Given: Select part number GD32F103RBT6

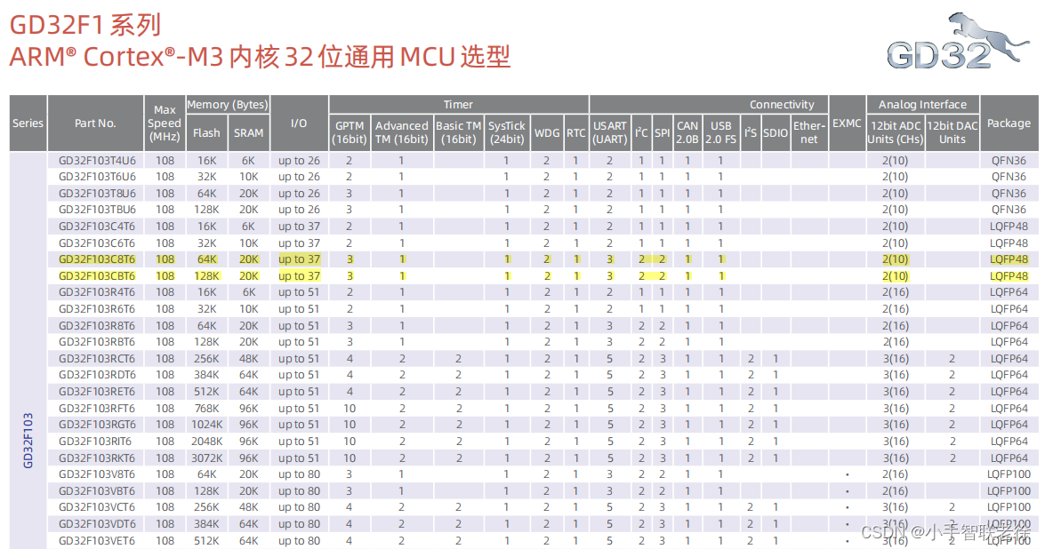Looking at the screenshot, I should [97, 341].
